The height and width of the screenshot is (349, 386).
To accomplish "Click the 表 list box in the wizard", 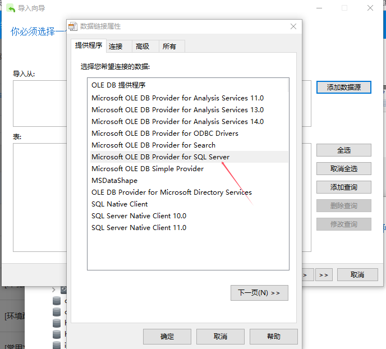I will (x=40, y=198).
